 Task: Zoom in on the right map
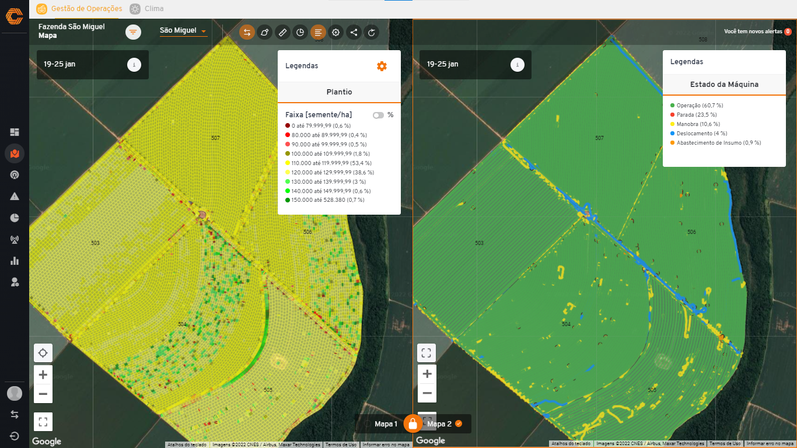pyautogui.click(x=427, y=374)
